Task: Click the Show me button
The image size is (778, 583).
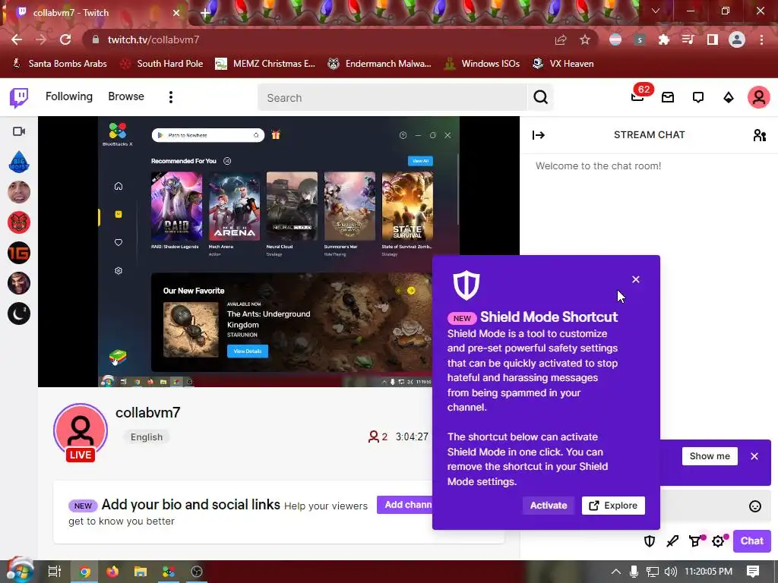Action: tap(710, 456)
